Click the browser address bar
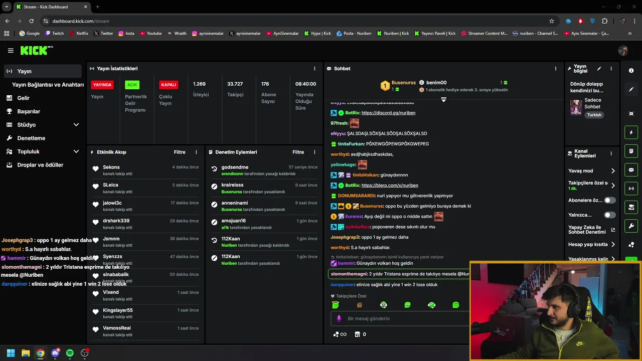Image resolution: width=642 pixels, height=361 pixels. [x=296, y=21]
